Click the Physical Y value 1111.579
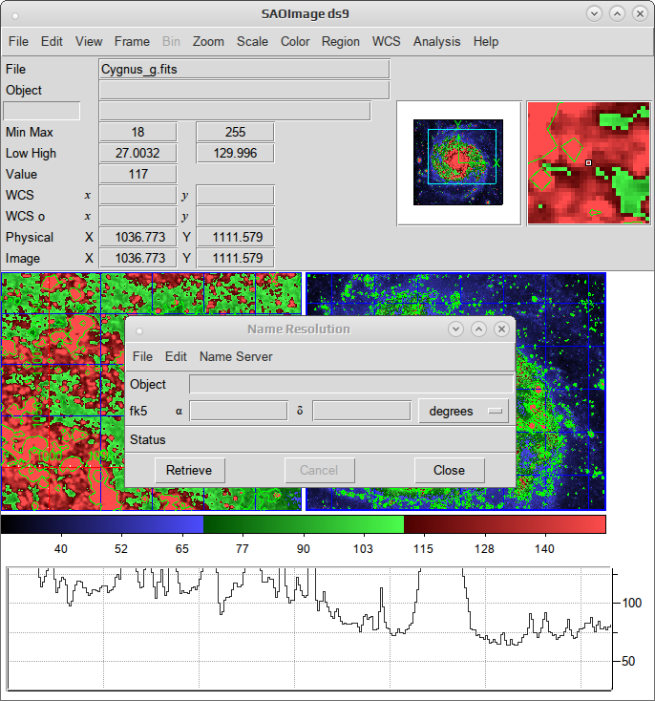Image resolution: width=655 pixels, height=701 pixels. [235, 238]
